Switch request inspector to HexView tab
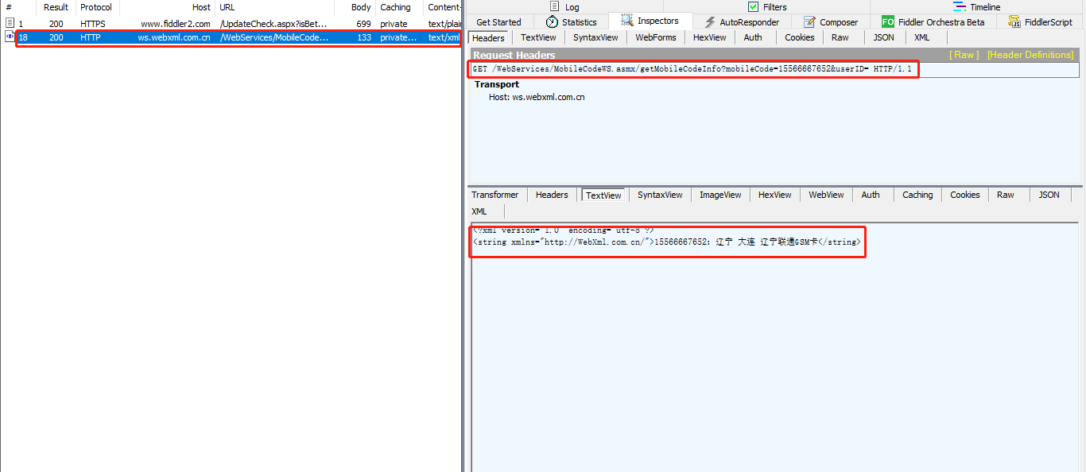Screen dimensions: 1086x472 709,37
